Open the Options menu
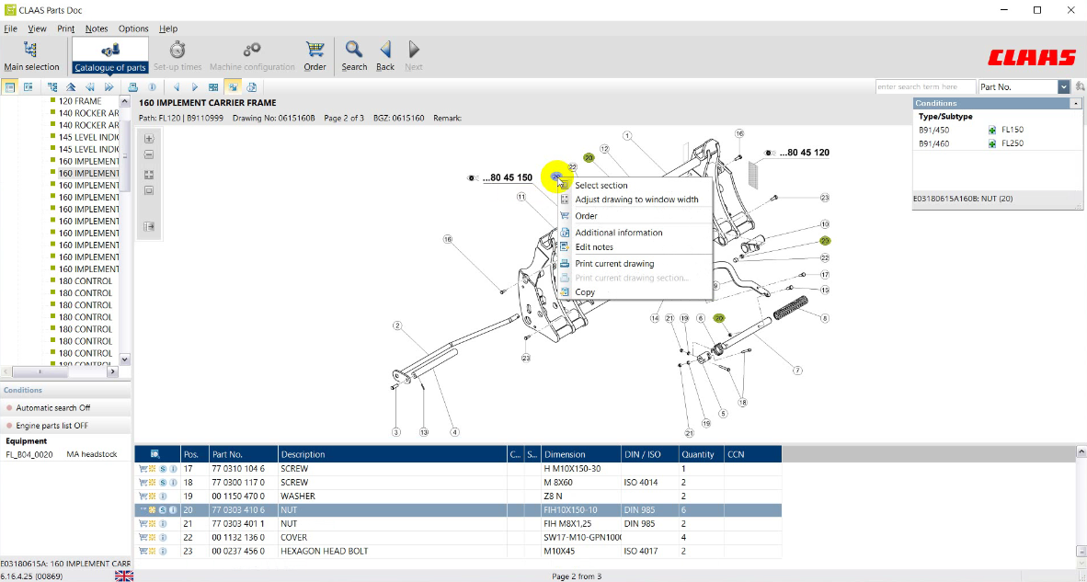The height and width of the screenshot is (582, 1087). pos(133,29)
